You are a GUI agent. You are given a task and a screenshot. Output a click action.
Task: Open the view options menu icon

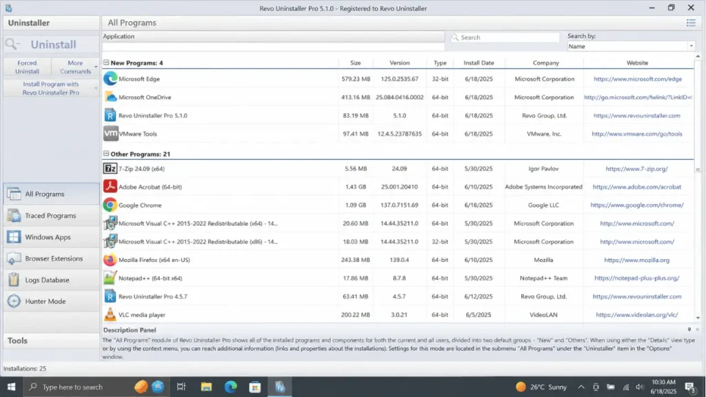point(691,23)
